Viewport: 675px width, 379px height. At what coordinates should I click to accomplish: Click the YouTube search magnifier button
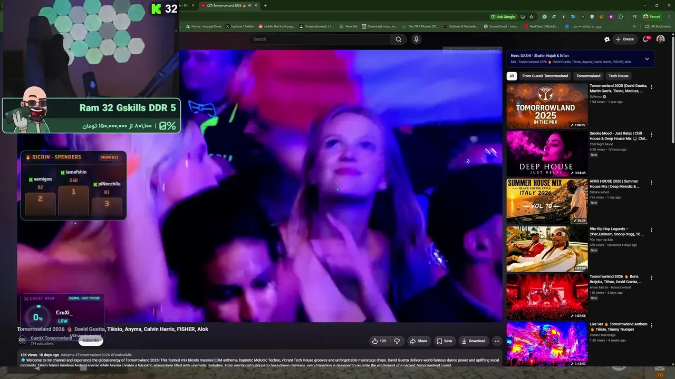(399, 39)
